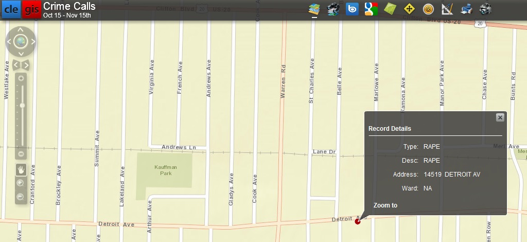Pan the map up with arrow
527x242 pixels.
point(21,30)
